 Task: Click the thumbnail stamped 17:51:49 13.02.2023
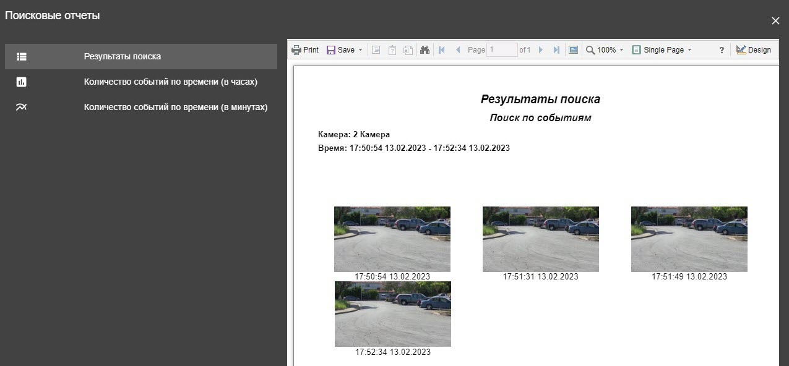[689, 239]
